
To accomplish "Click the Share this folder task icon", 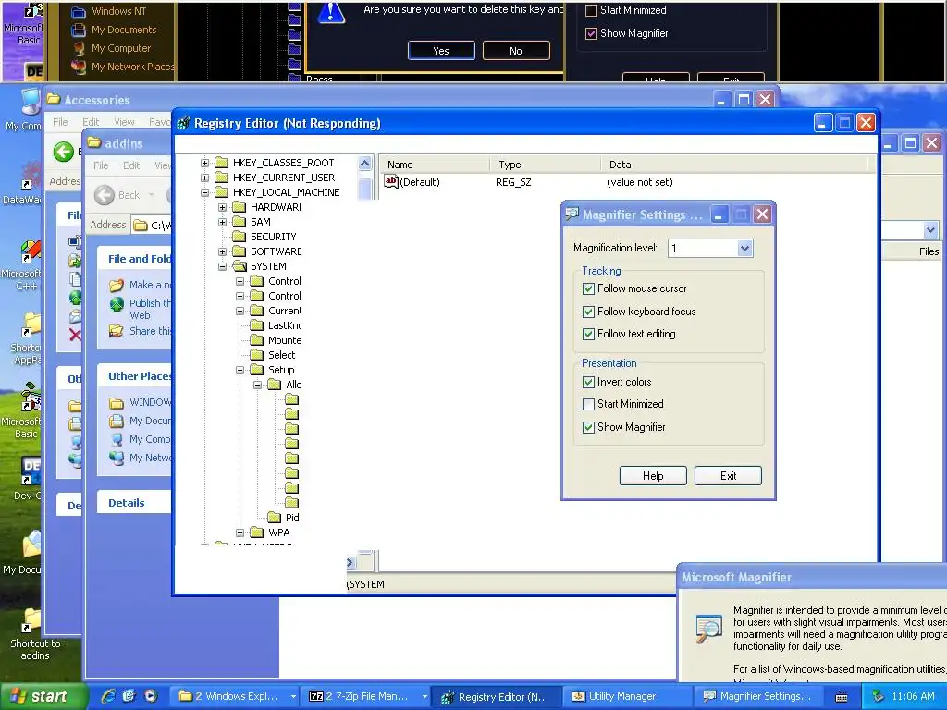I will [x=117, y=331].
